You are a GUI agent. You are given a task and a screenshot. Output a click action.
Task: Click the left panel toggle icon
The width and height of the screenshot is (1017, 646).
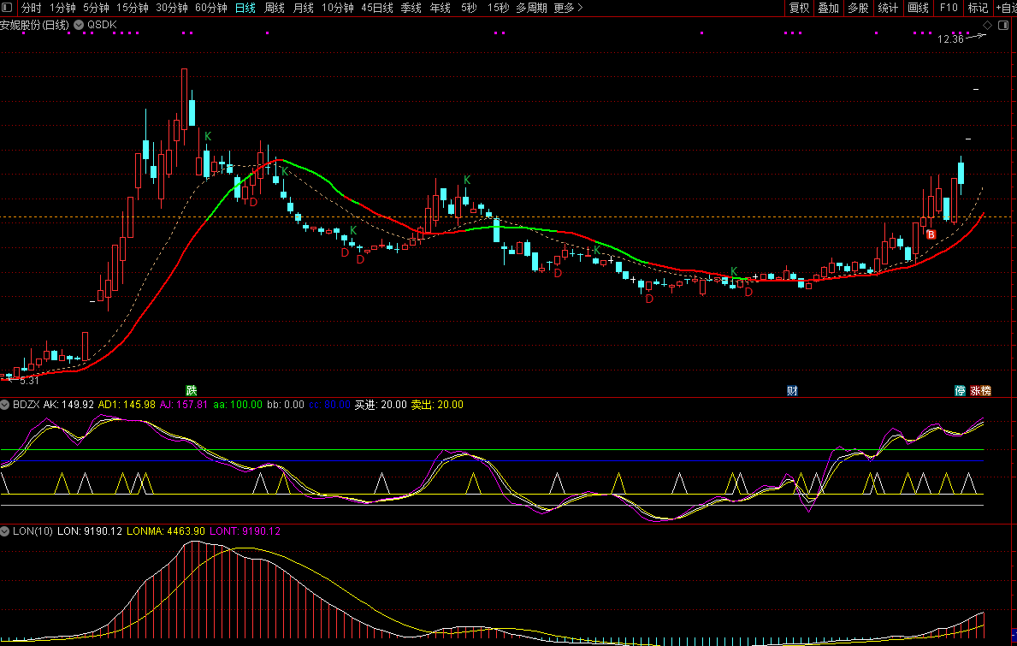[8, 8]
